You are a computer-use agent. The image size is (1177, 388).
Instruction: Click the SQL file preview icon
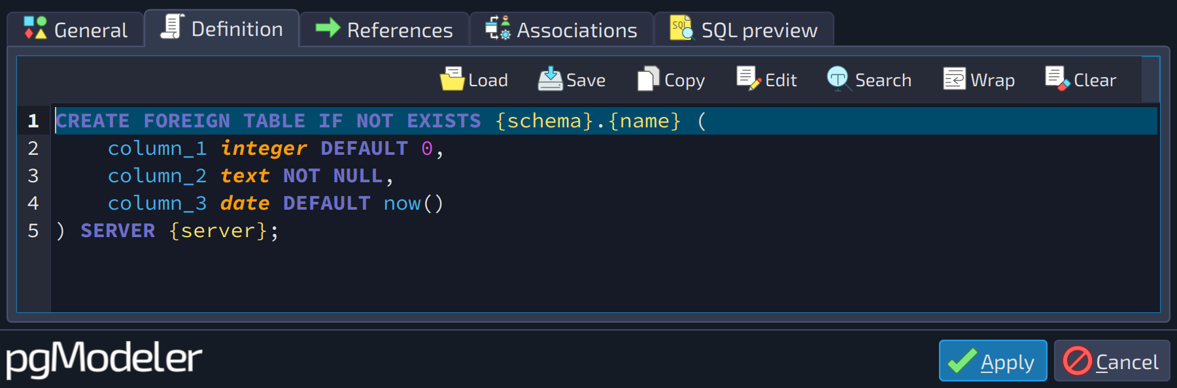tap(681, 28)
